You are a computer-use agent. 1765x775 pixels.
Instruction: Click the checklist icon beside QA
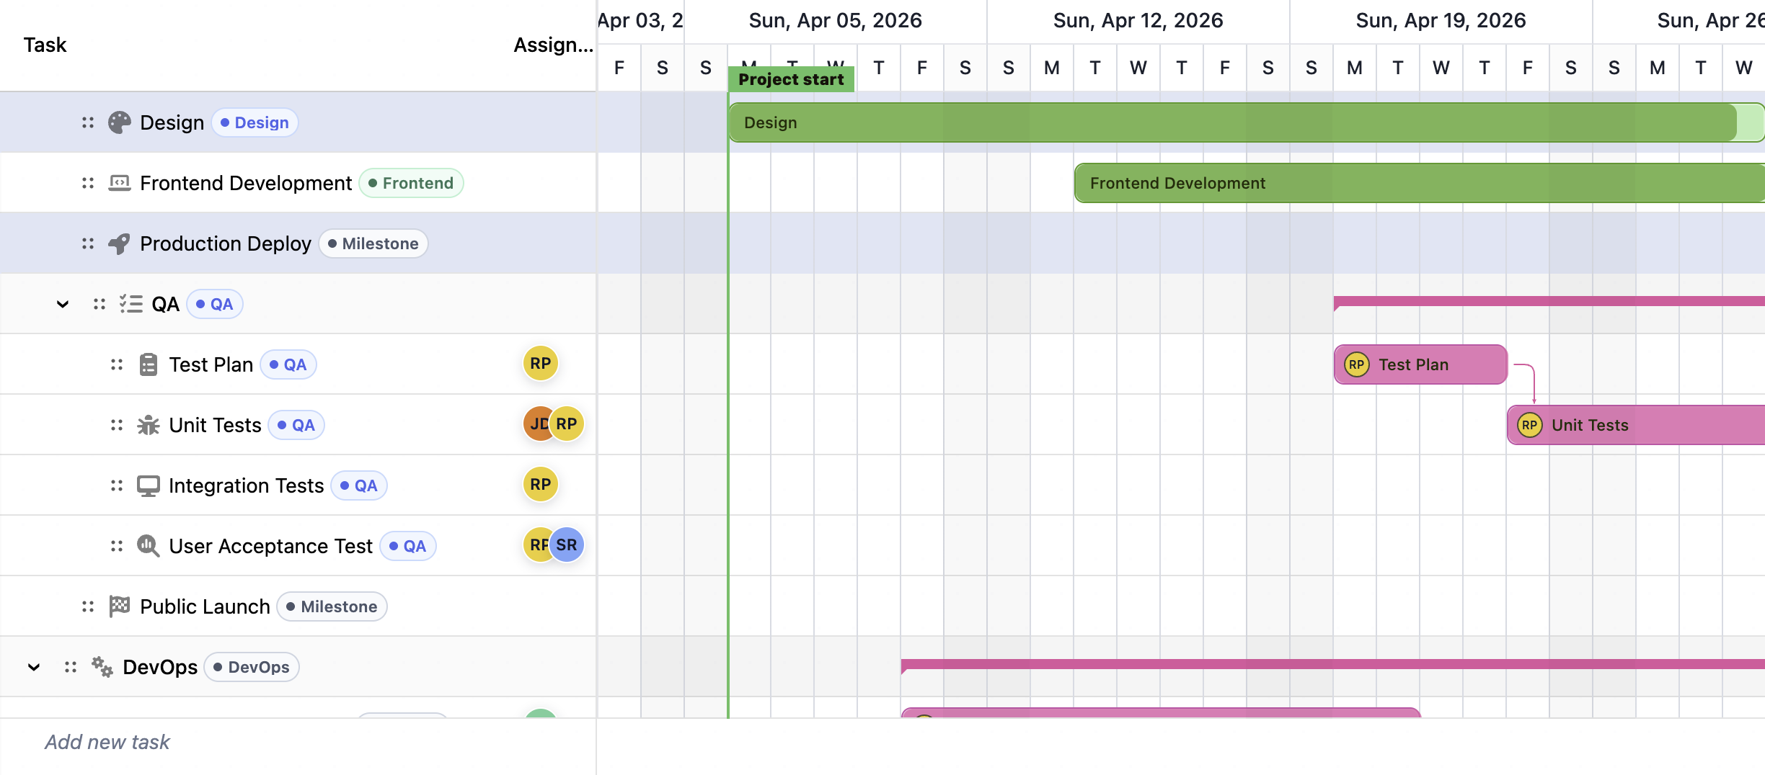pos(131,304)
